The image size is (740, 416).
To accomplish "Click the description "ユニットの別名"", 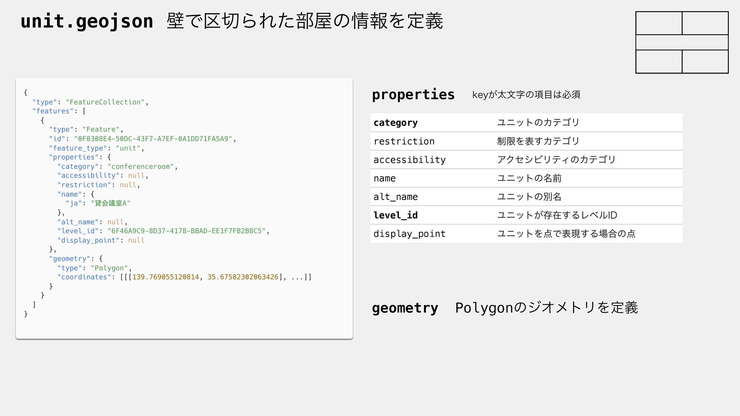I will tap(529, 196).
